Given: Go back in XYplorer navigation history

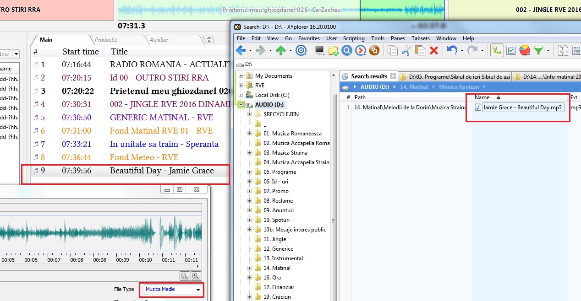Looking at the screenshot, I should tap(241, 50).
